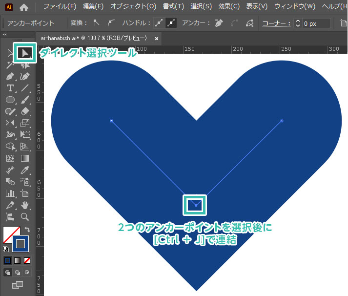The width and height of the screenshot is (348, 296).
Task: Select the Ellipse shape tool
Action: coord(10,100)
